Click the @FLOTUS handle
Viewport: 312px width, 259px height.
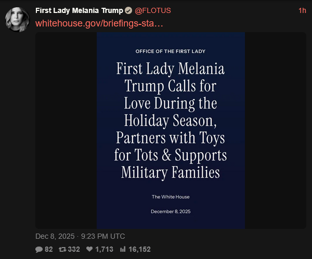point(153,11)
